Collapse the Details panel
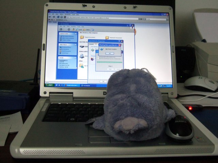Viewport: 218px width, 163px height. tap(75, 58)
